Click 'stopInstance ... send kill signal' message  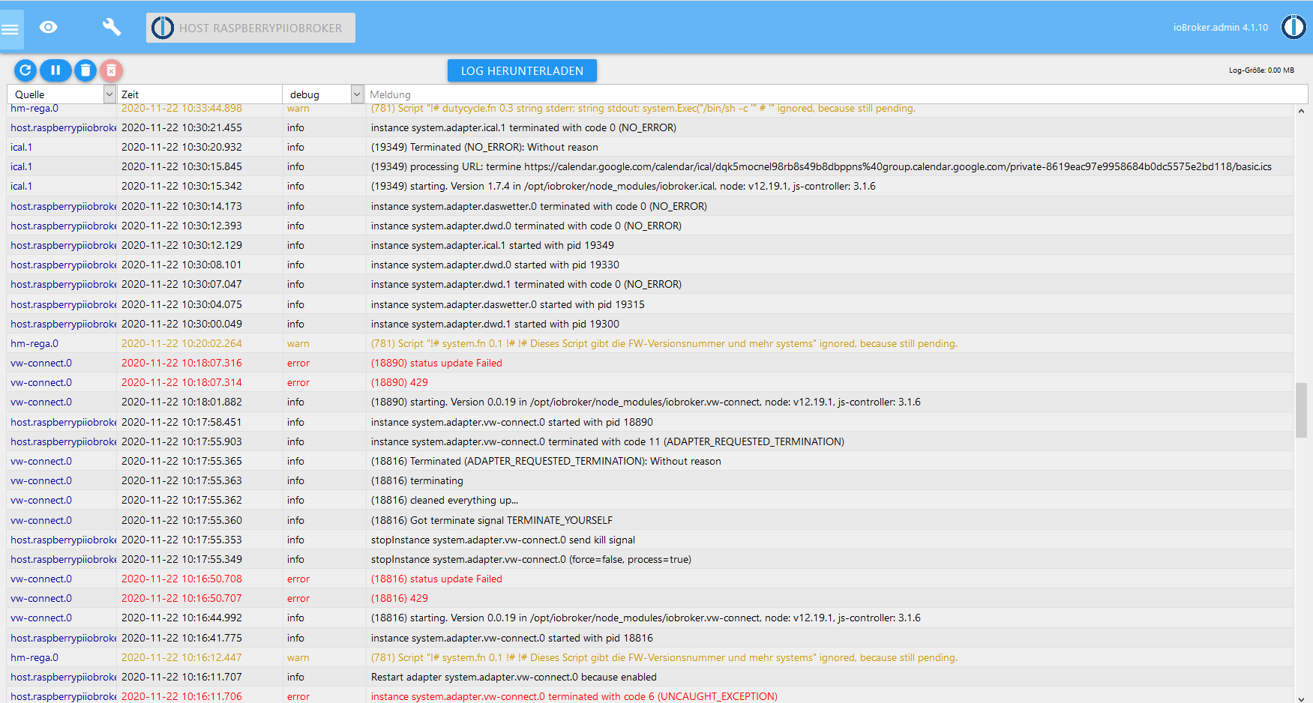point(503,540)
